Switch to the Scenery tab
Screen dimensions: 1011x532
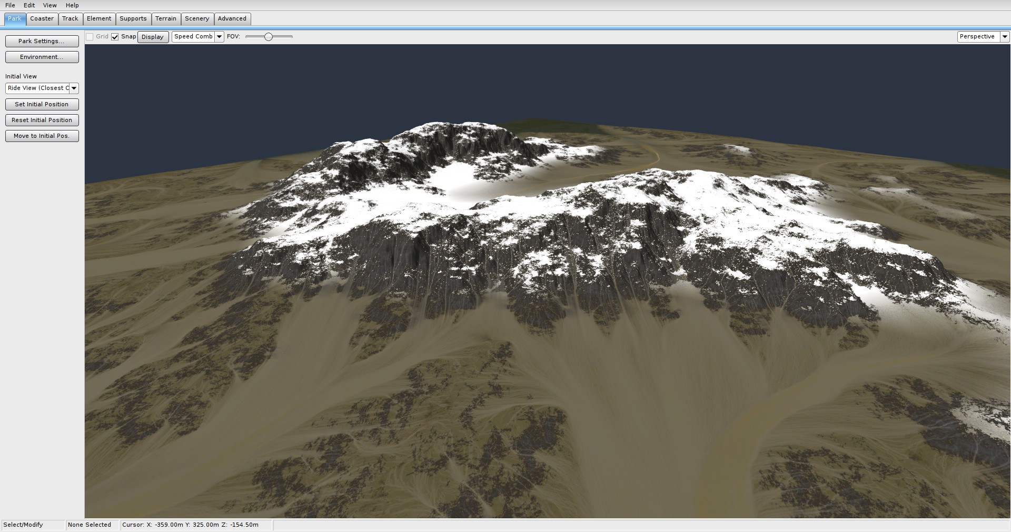pos(197,18)
